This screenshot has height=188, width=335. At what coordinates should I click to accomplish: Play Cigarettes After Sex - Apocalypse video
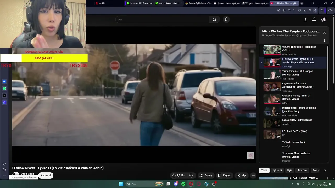click(x=293, y=87)
